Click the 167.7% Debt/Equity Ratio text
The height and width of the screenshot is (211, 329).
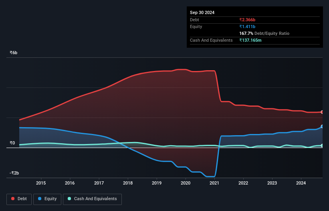point(264,33)
